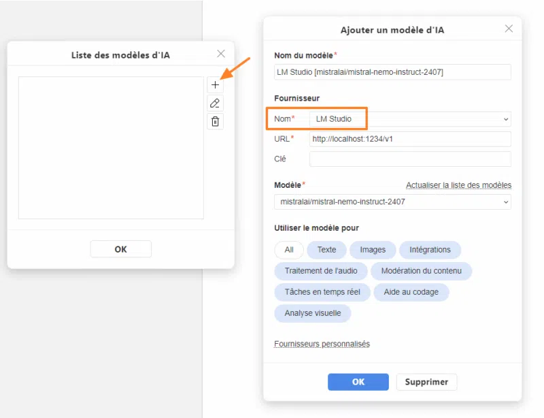Click the Clé input field
The height and width of the screenshot is (418, 544).
(x=409, y=159)
